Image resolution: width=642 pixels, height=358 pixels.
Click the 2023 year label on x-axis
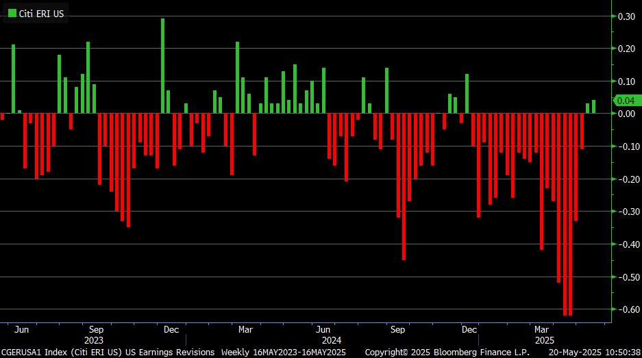click(x=94, y=340)
